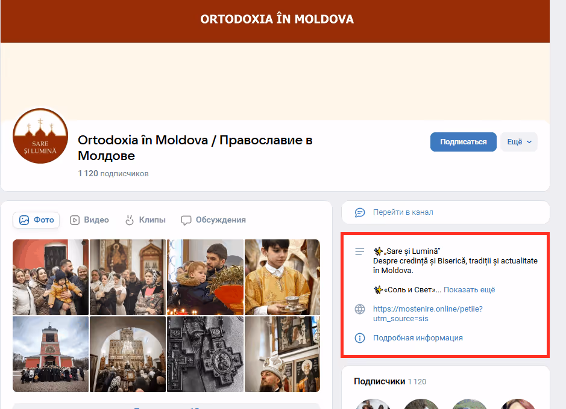Screen dimensions: 566x409
Task: Open photo of red church with group outside
Action: [x=51, y=354]
